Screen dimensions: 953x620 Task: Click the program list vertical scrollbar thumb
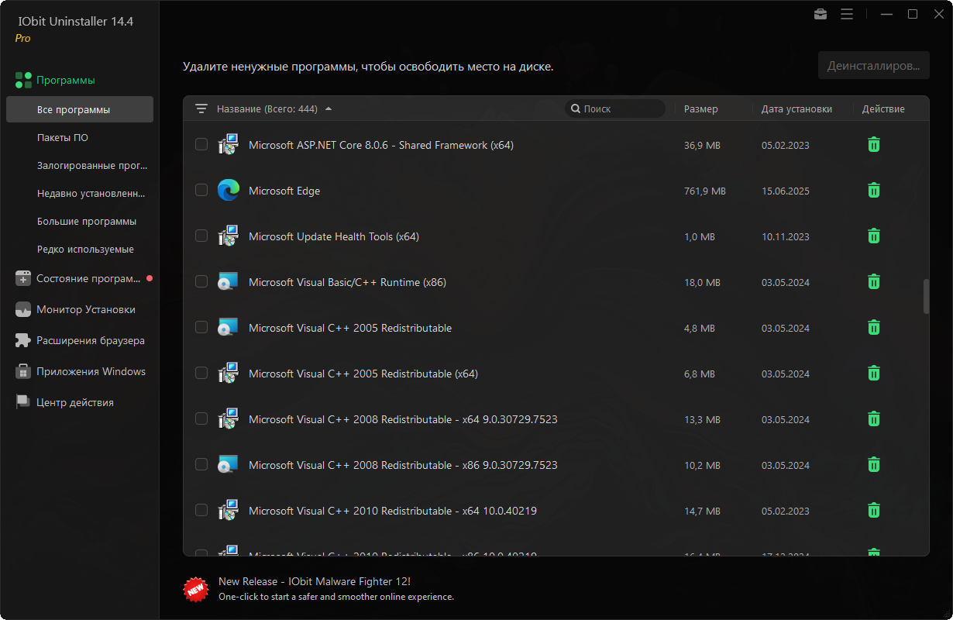[x=926, y=296]
